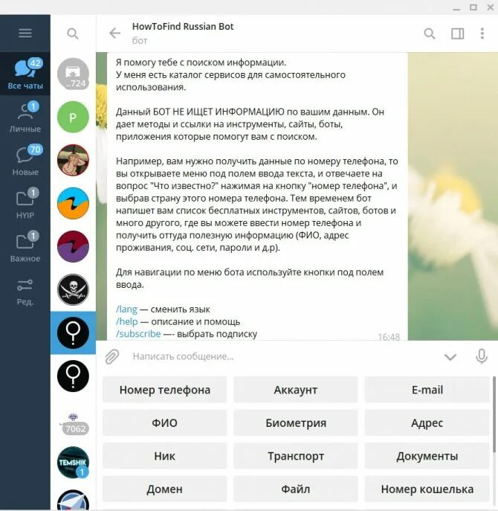Toggle the side info panel icon
498x511 pixels.
coord(457,33)
